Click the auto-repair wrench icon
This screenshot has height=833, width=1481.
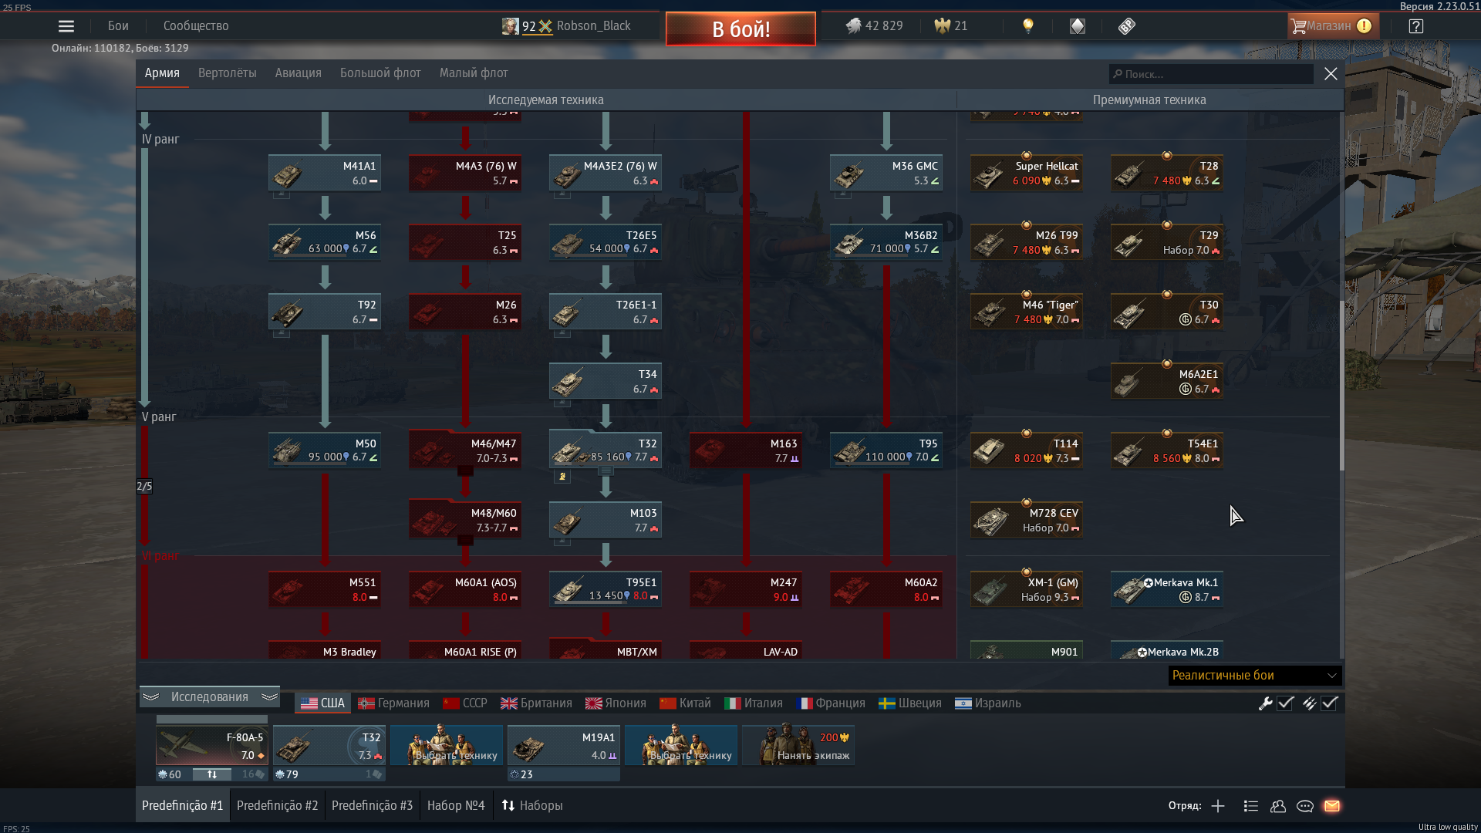tap(1265, 703)
